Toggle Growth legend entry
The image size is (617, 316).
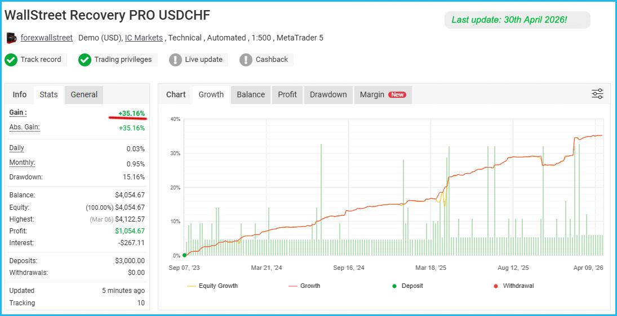tap(305, 286)
